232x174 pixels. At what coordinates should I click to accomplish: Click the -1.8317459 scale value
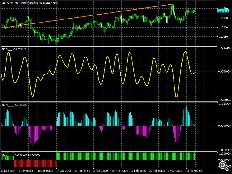[x=224, y=150]
